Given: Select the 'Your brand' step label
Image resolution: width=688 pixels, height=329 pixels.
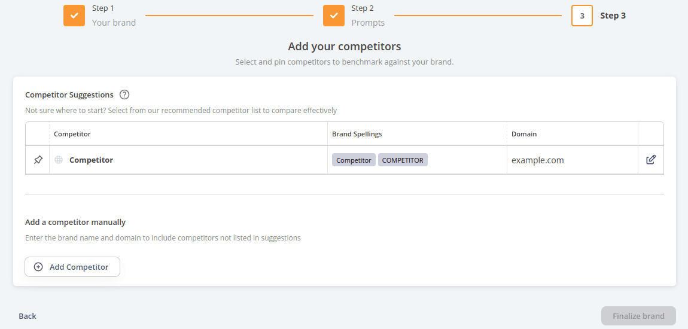Looking at the screenshot, I should pyautogui.click(x=114, y=23).
